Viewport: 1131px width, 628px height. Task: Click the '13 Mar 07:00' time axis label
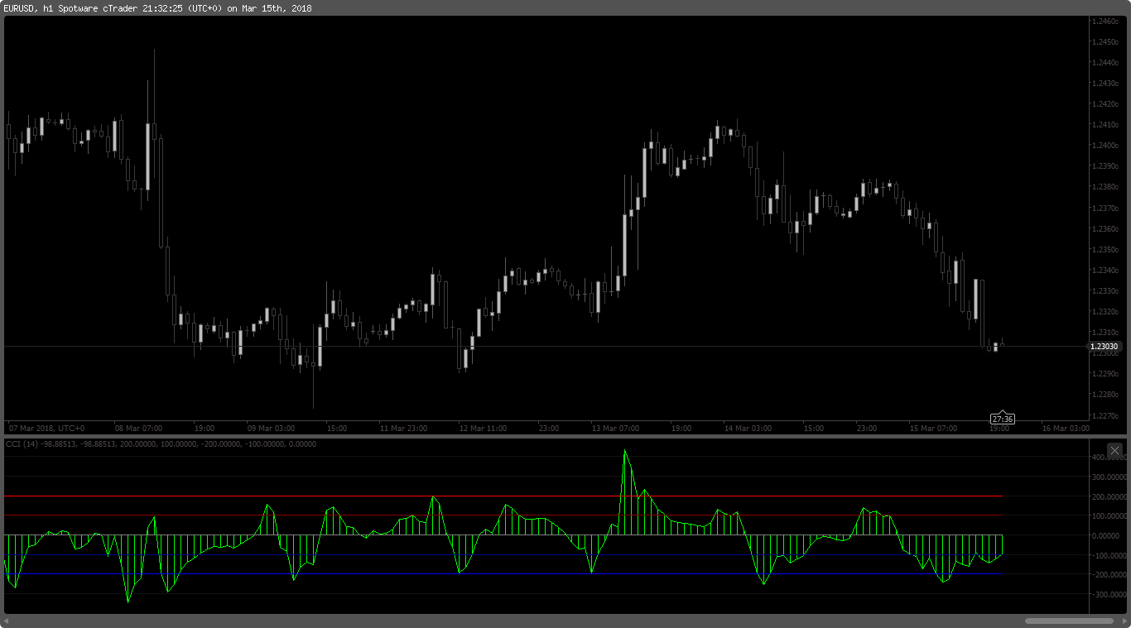coord(615,429)
